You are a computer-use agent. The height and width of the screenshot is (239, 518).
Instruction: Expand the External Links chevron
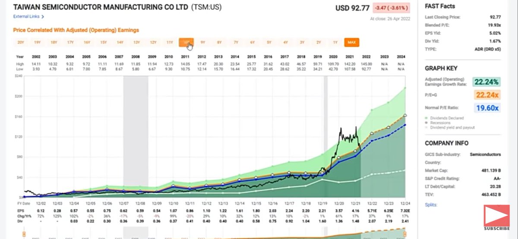tap(43, 16)
